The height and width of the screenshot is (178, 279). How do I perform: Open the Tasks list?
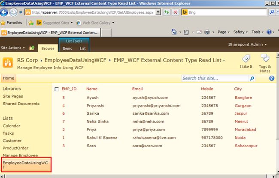point(8,133)
